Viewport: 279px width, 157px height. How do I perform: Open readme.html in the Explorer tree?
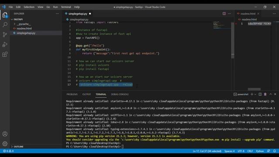(24, 28)
